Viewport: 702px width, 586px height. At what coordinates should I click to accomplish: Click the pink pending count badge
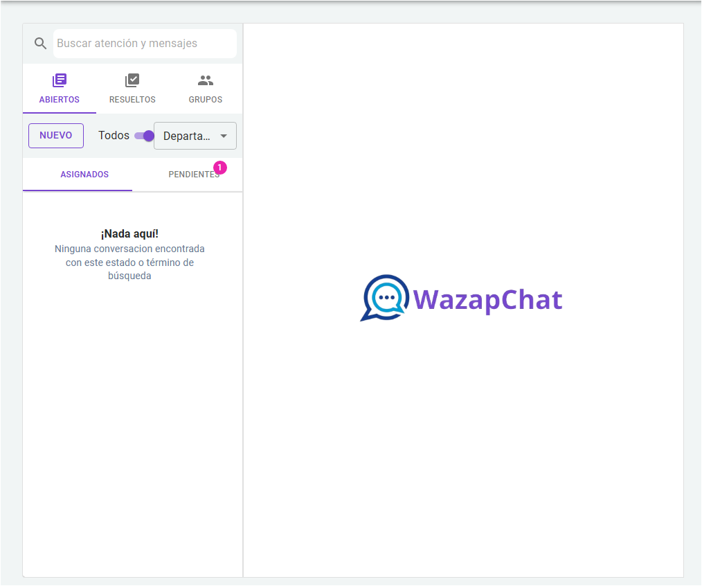220,168
